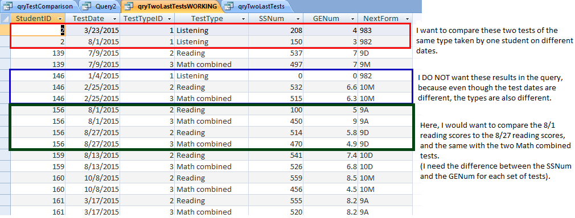The image size is (575, 218).
Task: Select the GENum value 7.4
Action: pyautogui.click(x=331, y=155)
